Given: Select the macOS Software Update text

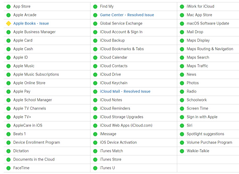Looking at the screenshot, I should point(208,23).
